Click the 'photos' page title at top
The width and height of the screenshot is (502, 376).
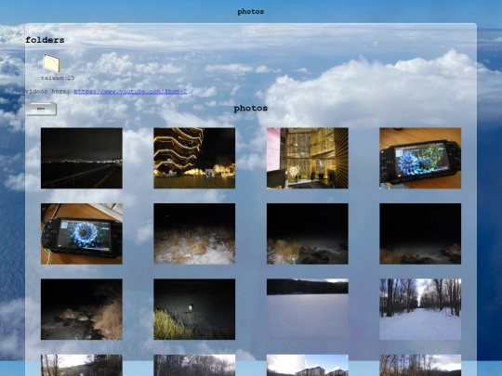pyautogui.click(x=251, y=12)
